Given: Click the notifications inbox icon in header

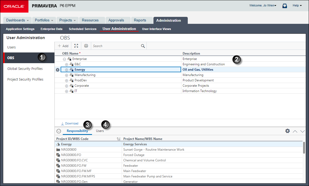Looking at the screenshot, I should coord(285,6).
